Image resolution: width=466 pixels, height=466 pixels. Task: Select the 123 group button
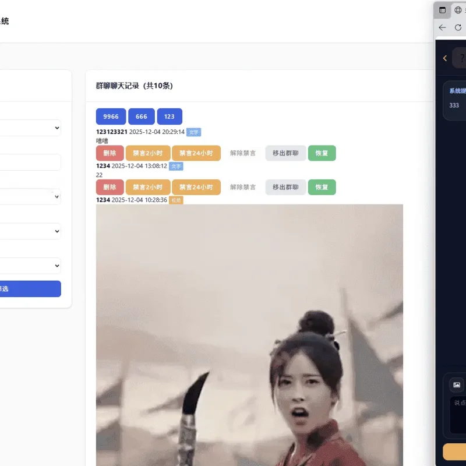170,116
